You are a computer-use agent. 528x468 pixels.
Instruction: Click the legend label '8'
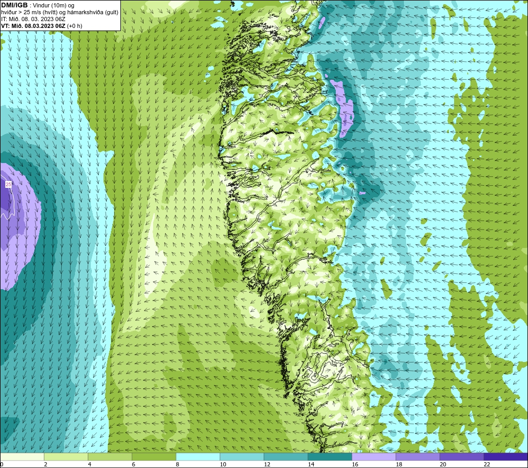pos(177,464)
